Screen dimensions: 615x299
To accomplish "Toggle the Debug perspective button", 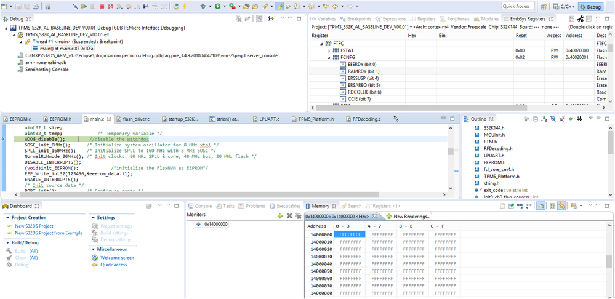I will 590,7.
